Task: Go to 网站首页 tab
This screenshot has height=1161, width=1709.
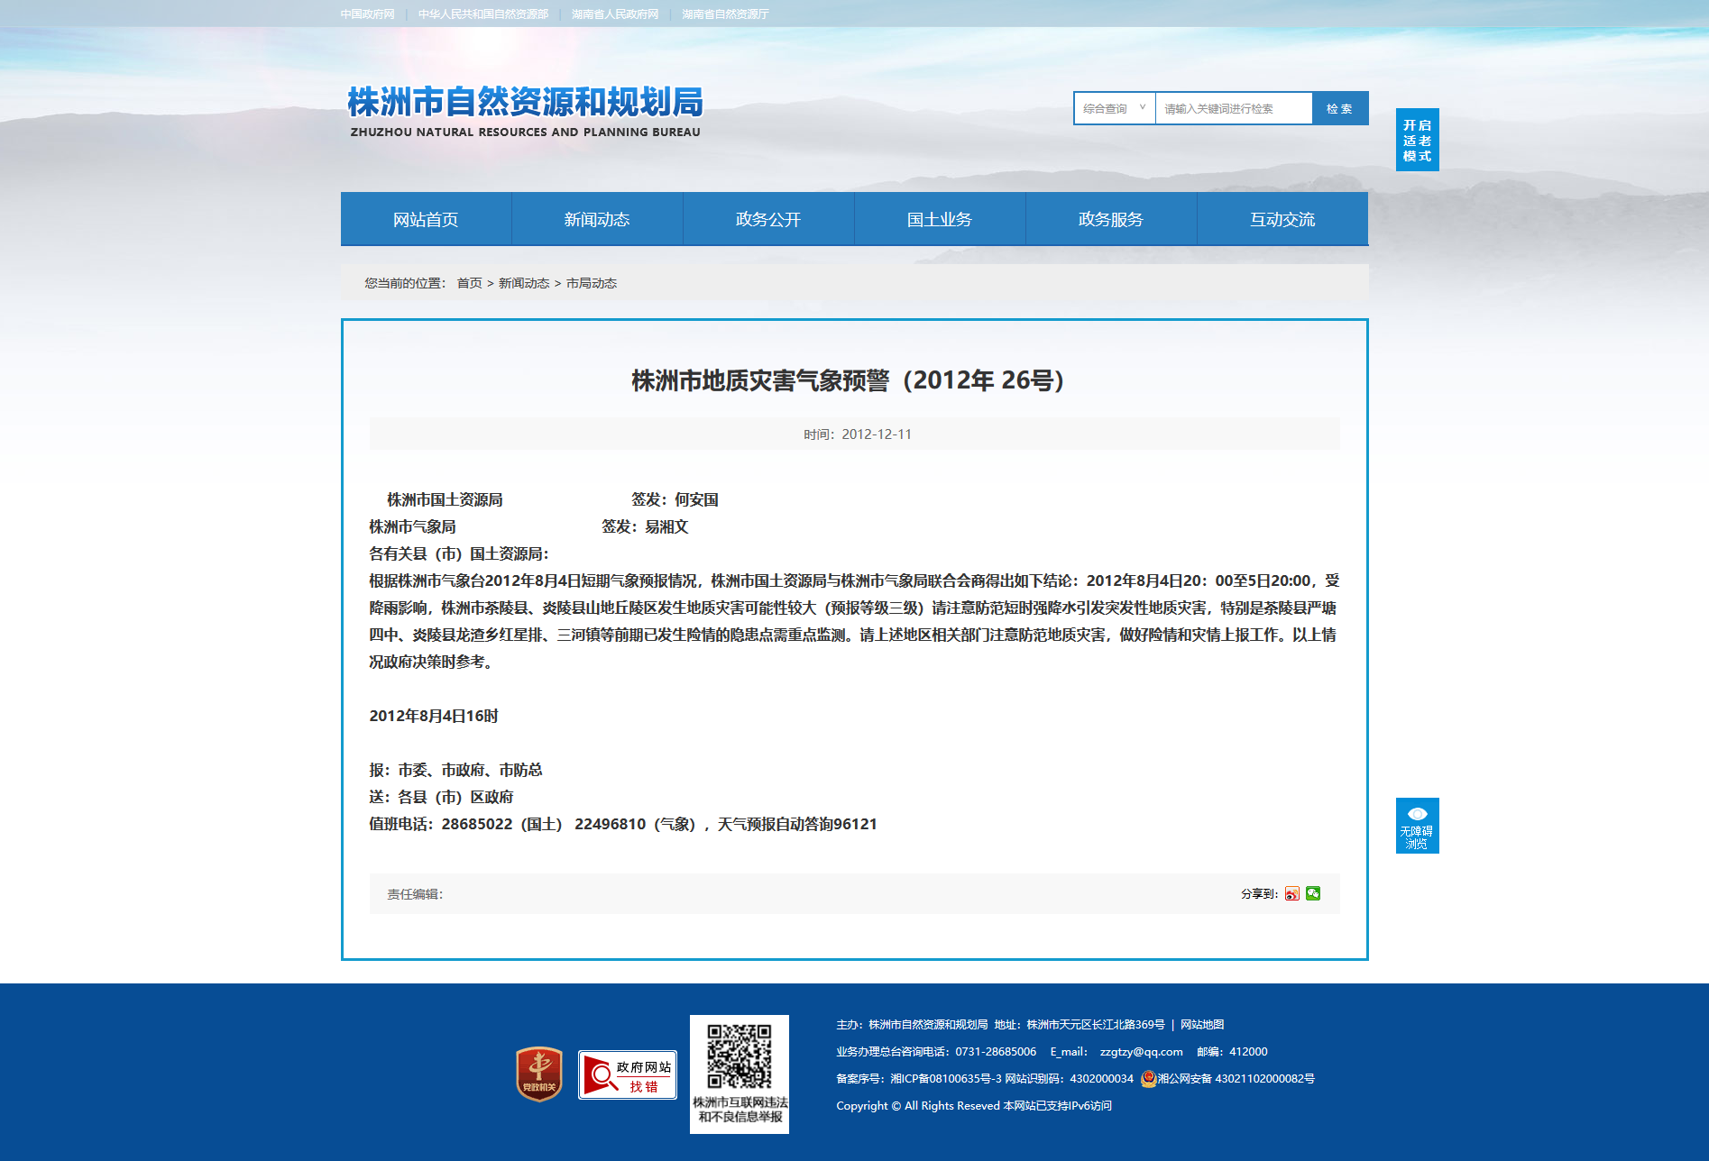Action: (426, 219)
